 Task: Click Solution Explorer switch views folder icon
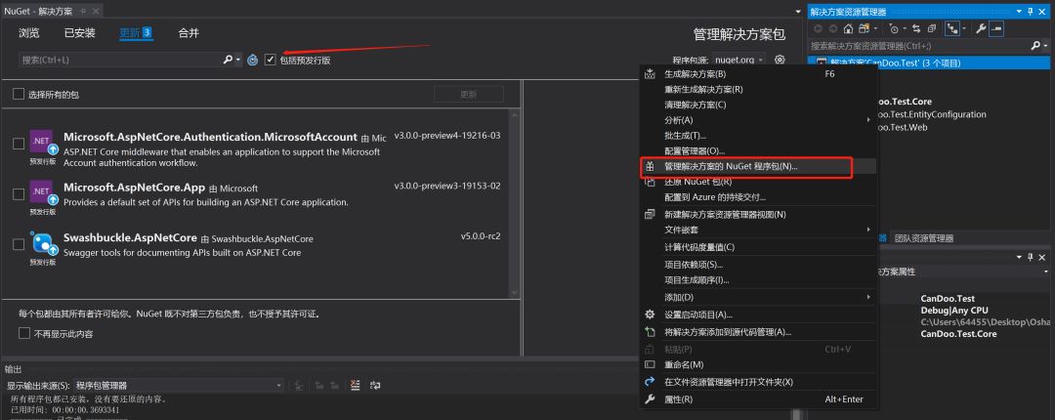coord(864,28)
